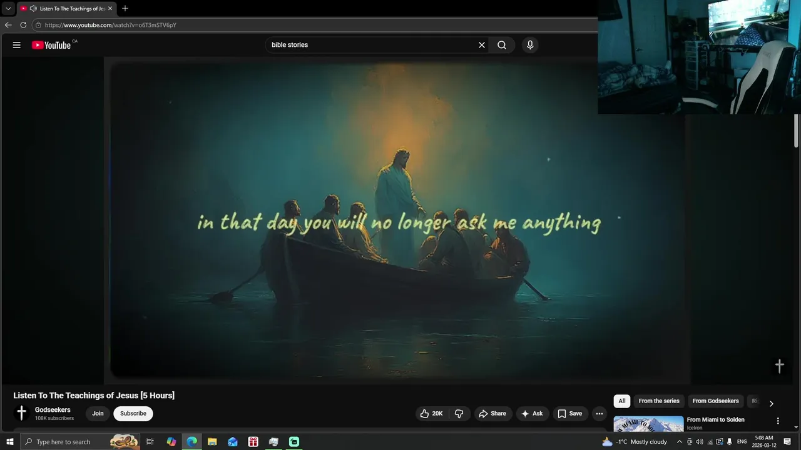Open a new browser tab

(125, 9)
